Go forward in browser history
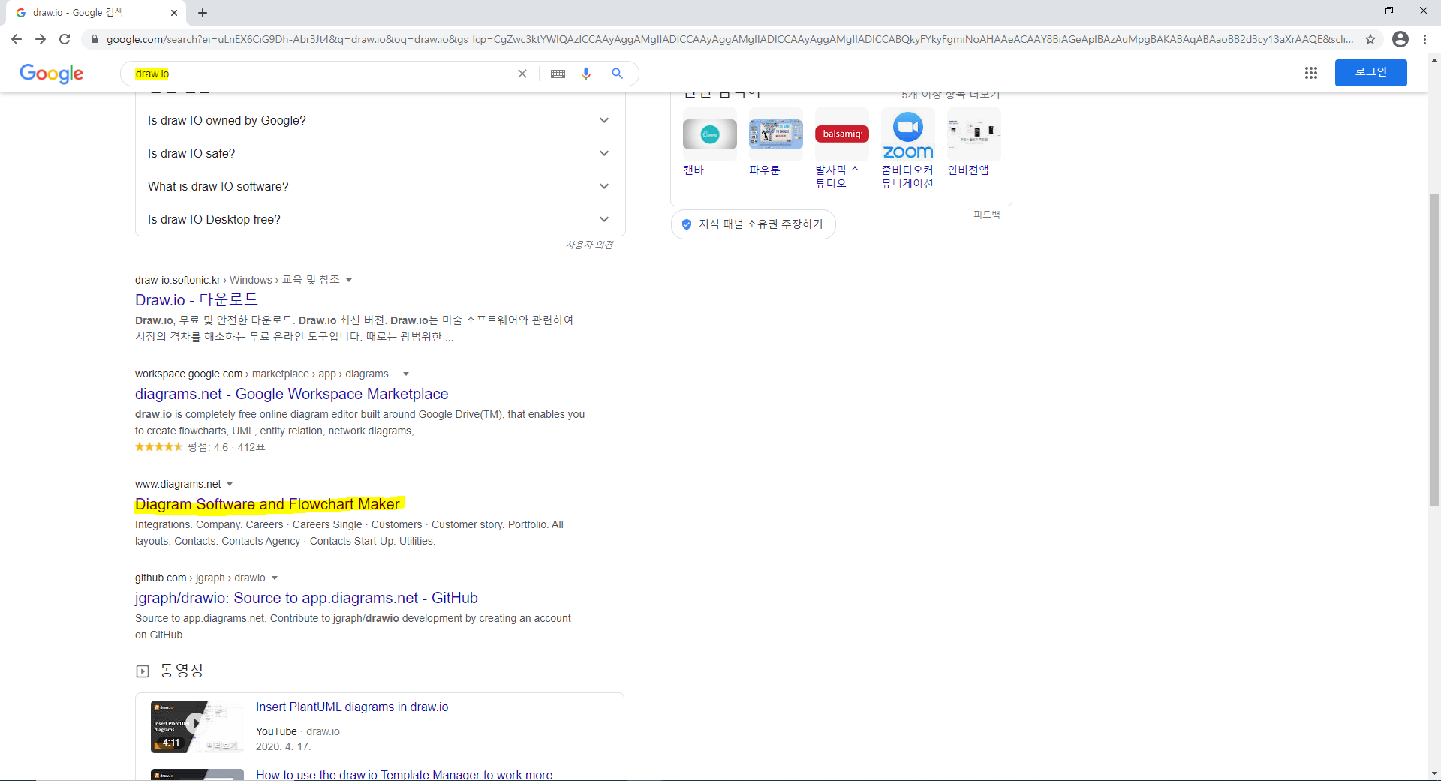Image resolution: width=1441 pixels, height=781 pixels. [x=41, y=39]
